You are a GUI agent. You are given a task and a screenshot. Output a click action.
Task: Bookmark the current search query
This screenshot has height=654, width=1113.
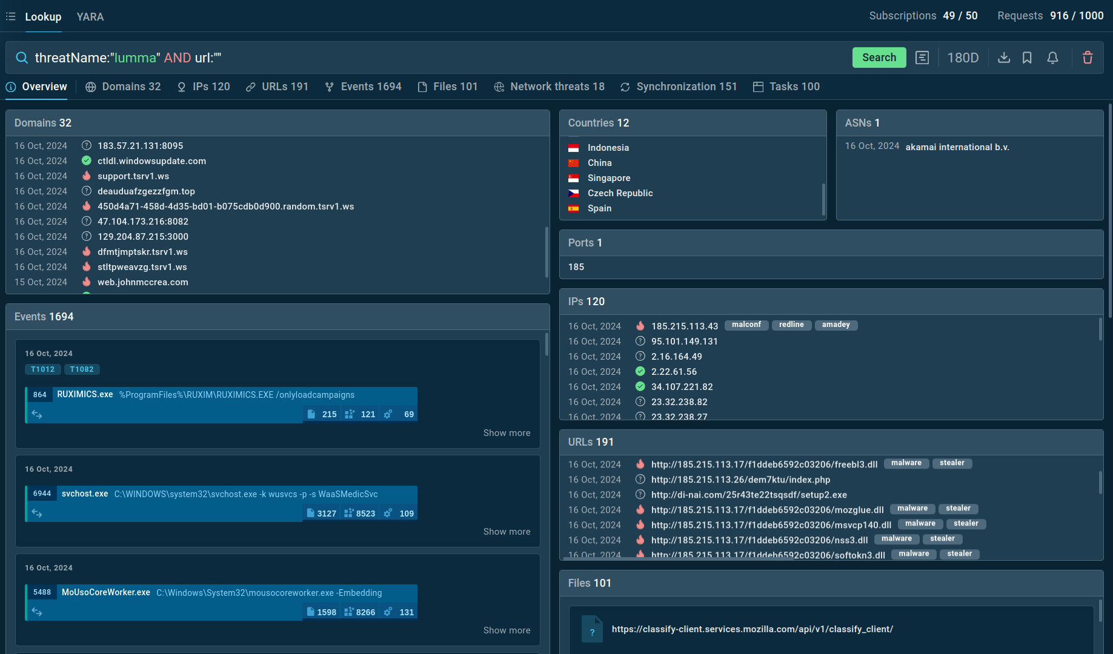(x=1027, y=57)
